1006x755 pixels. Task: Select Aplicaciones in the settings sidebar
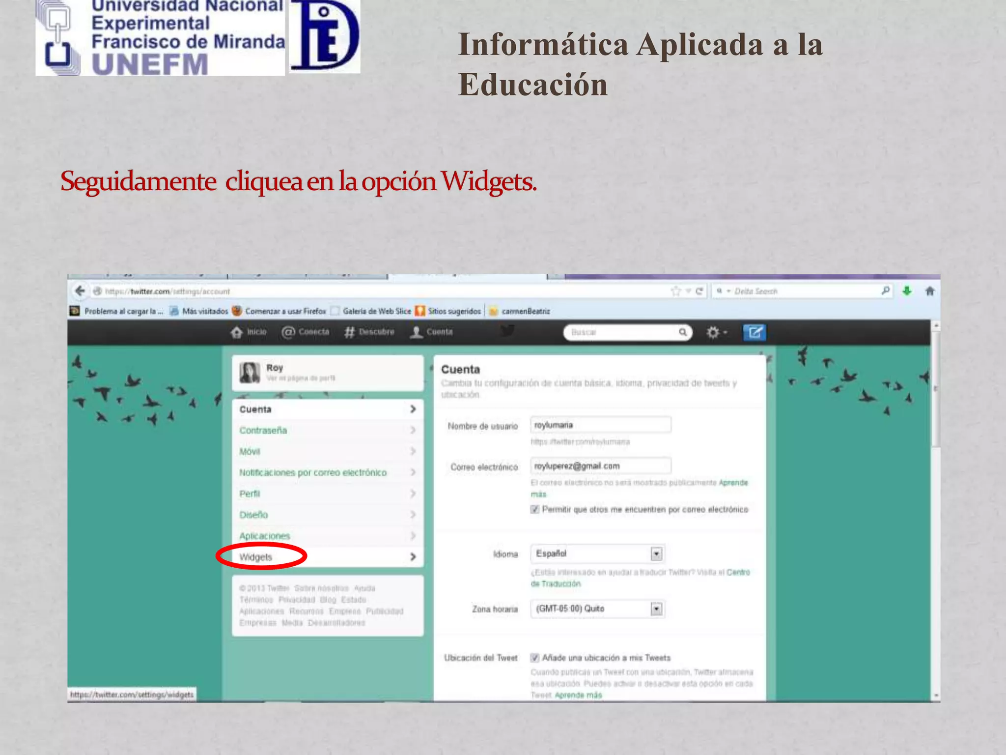[328, 536]
